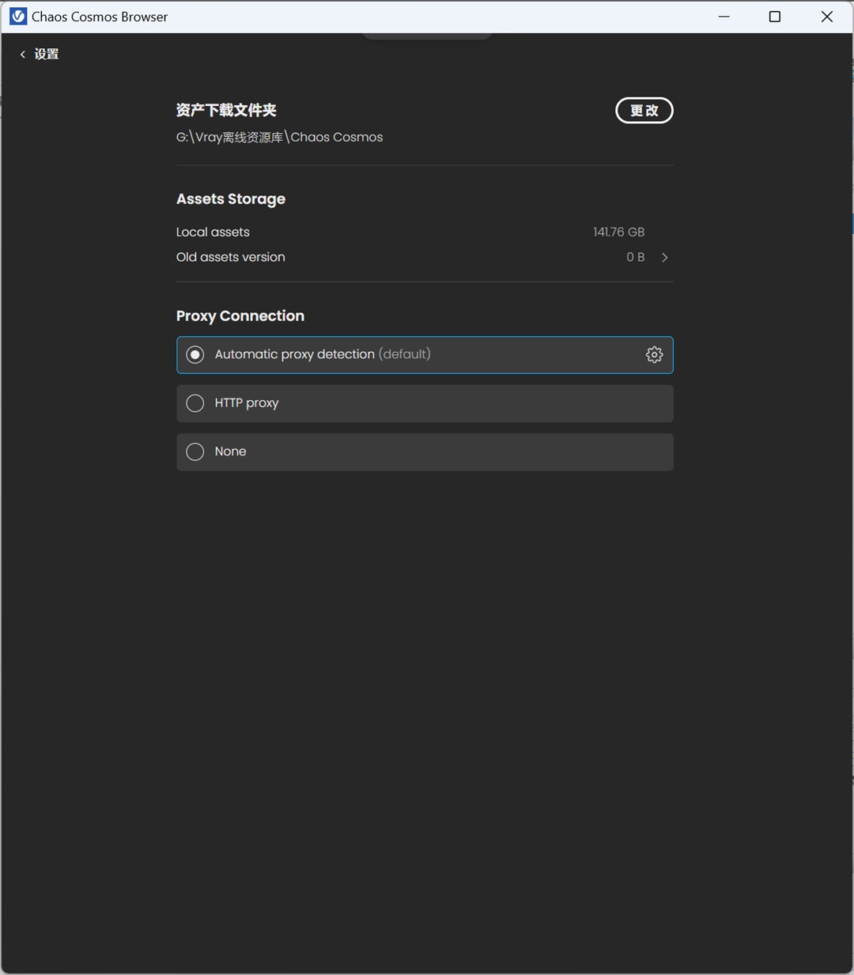Close the Chaos Cosmos Browser window

click(x=827, y=17)
